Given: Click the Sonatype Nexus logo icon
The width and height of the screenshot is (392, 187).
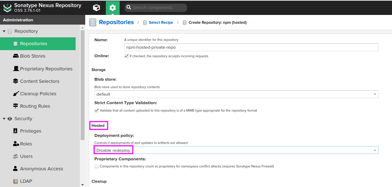Looking at the screenshot, I should pyautogui.click(x=7, y=7).
